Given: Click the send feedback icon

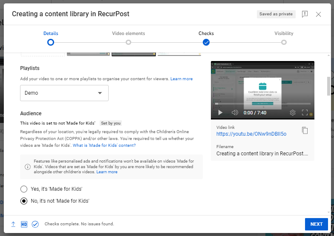Looking at the screenshot, I should 305,14.
